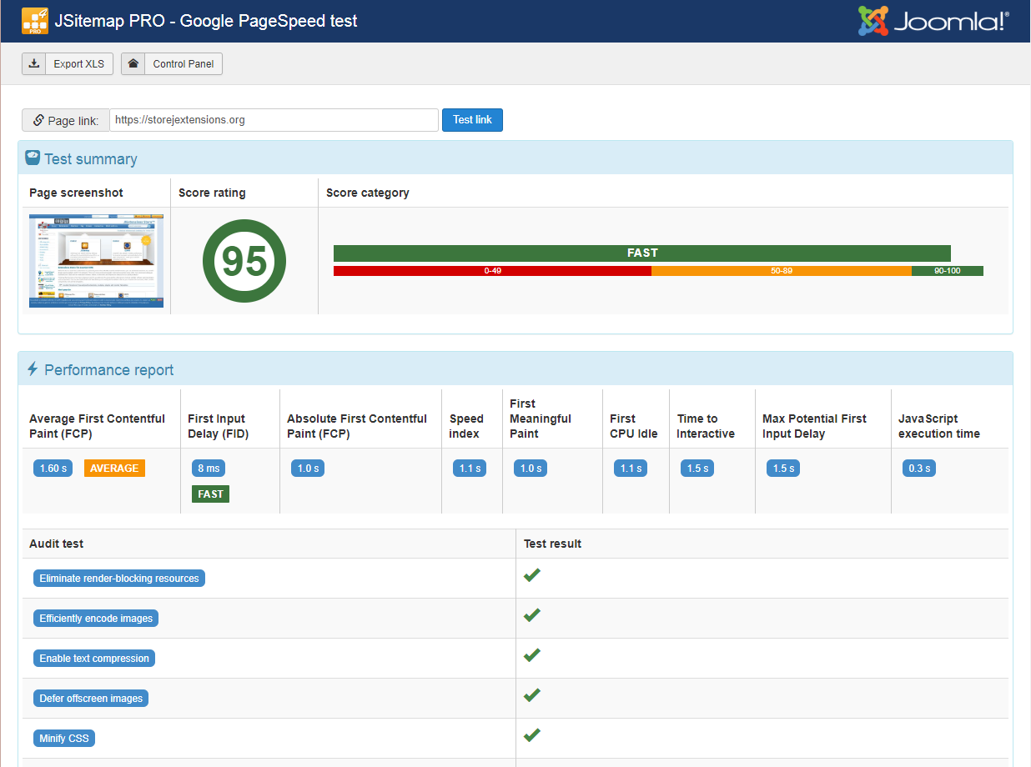The image size is (1031, 767).
Task: Click the JavaScript execution time header
Action: point(939,426)
